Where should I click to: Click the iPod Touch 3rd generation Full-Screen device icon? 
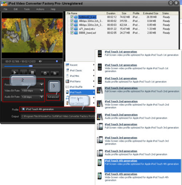[x=100, y=127]
